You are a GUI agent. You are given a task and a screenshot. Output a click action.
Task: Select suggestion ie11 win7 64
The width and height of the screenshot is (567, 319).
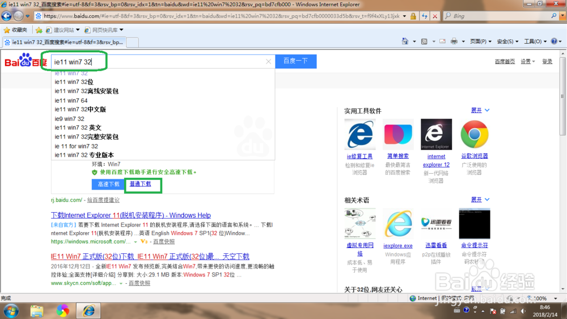(71, 100)
